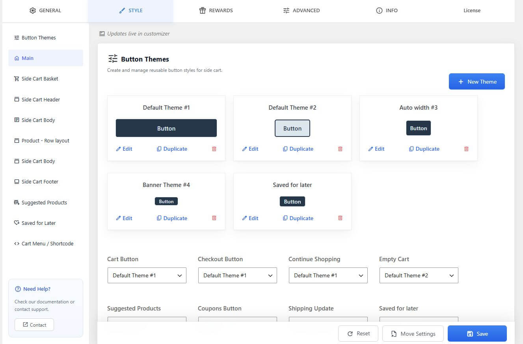Expand the Continue Shopping theme dropdown
The image size is (523, 344).
tap(328, 275)
